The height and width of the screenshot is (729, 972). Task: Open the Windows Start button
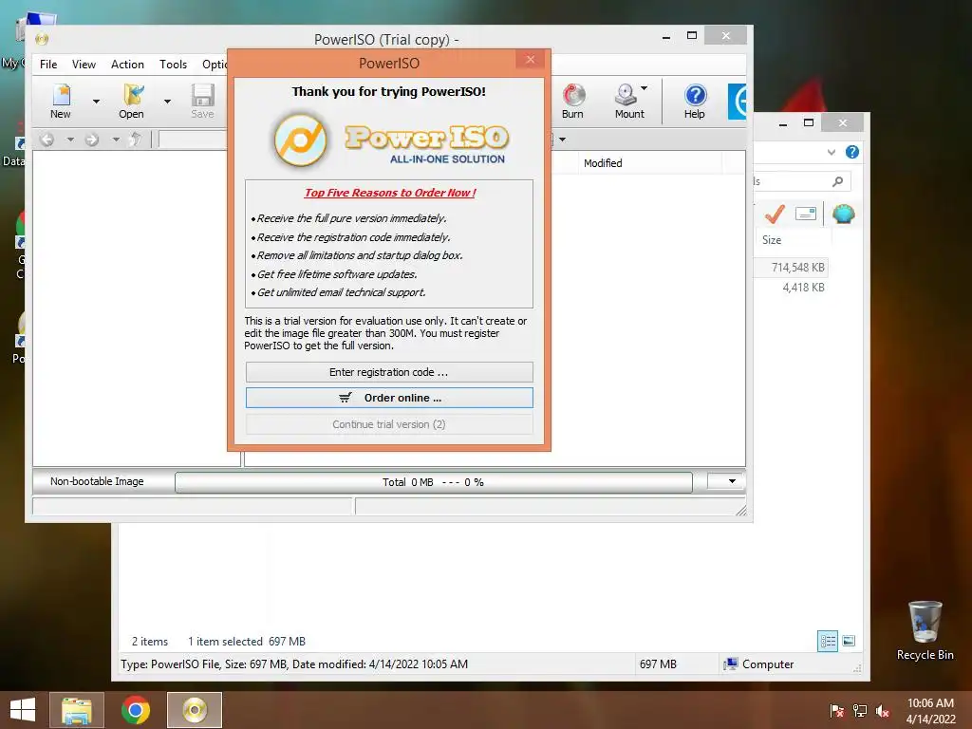point(23,710)
